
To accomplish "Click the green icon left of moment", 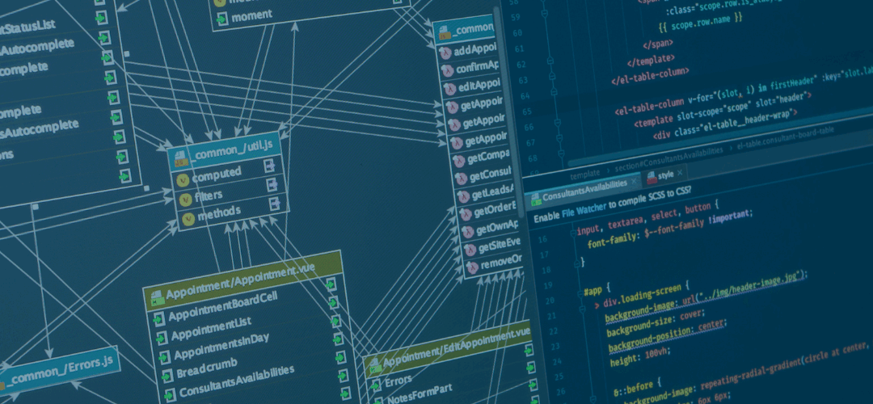I will click(223, 16).
